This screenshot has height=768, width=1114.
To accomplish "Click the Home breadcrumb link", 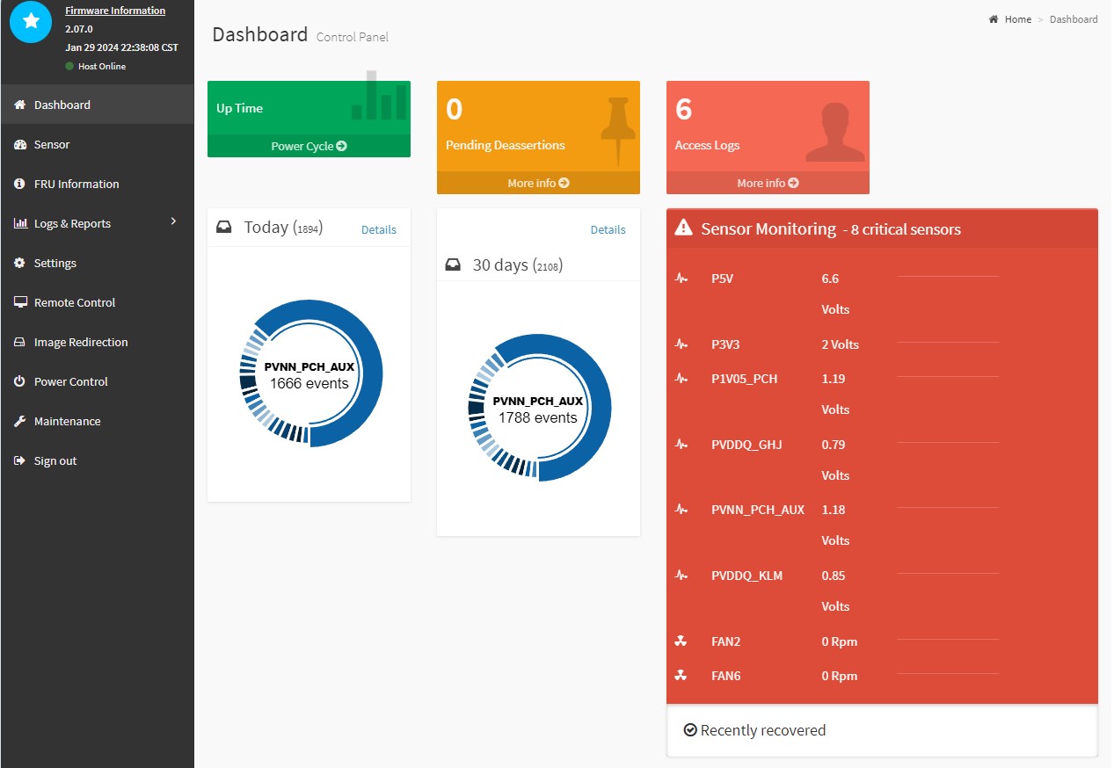I will pos(1017,19).
